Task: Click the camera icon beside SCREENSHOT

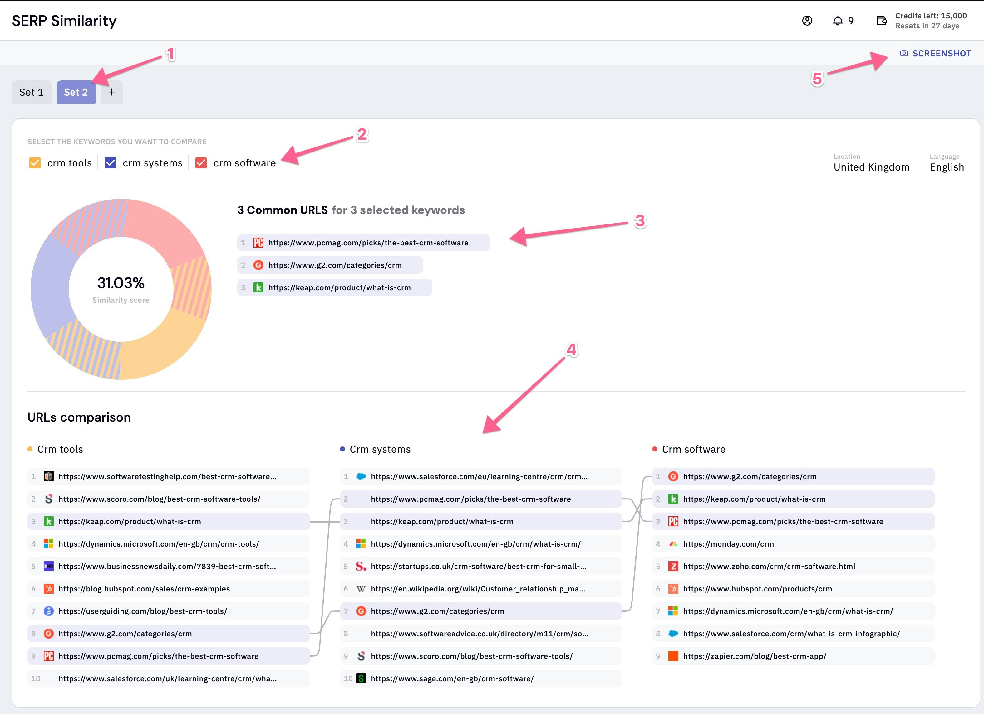Action: pyautogui.click(x=904, y=53)
